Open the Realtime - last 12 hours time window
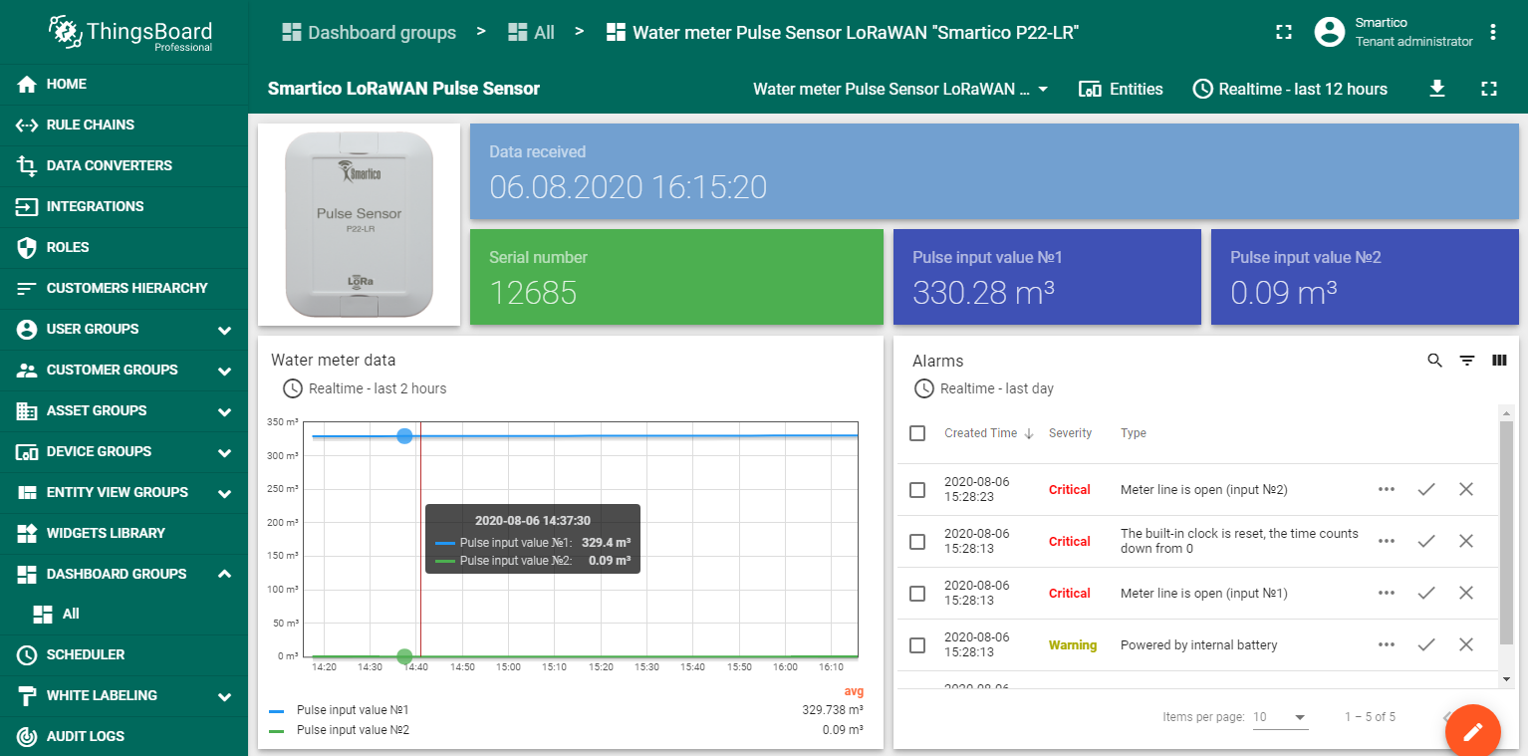 (x=1290, y=90)
